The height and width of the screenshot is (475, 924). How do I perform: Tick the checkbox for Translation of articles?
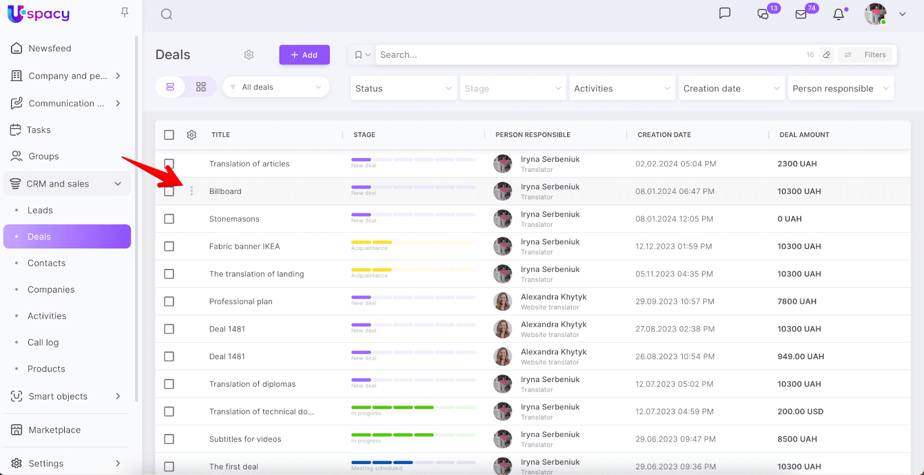point(169,164)
